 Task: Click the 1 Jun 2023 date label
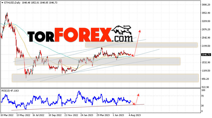tap(119, 115)
